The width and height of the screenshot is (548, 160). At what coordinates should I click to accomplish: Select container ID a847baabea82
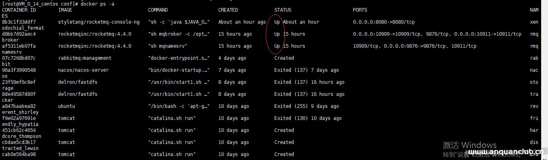(x=19, y=106)
